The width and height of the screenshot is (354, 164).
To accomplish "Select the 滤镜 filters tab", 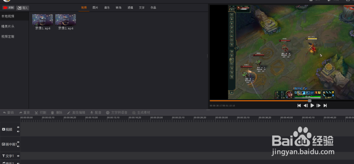I will (x=130, y=8).
